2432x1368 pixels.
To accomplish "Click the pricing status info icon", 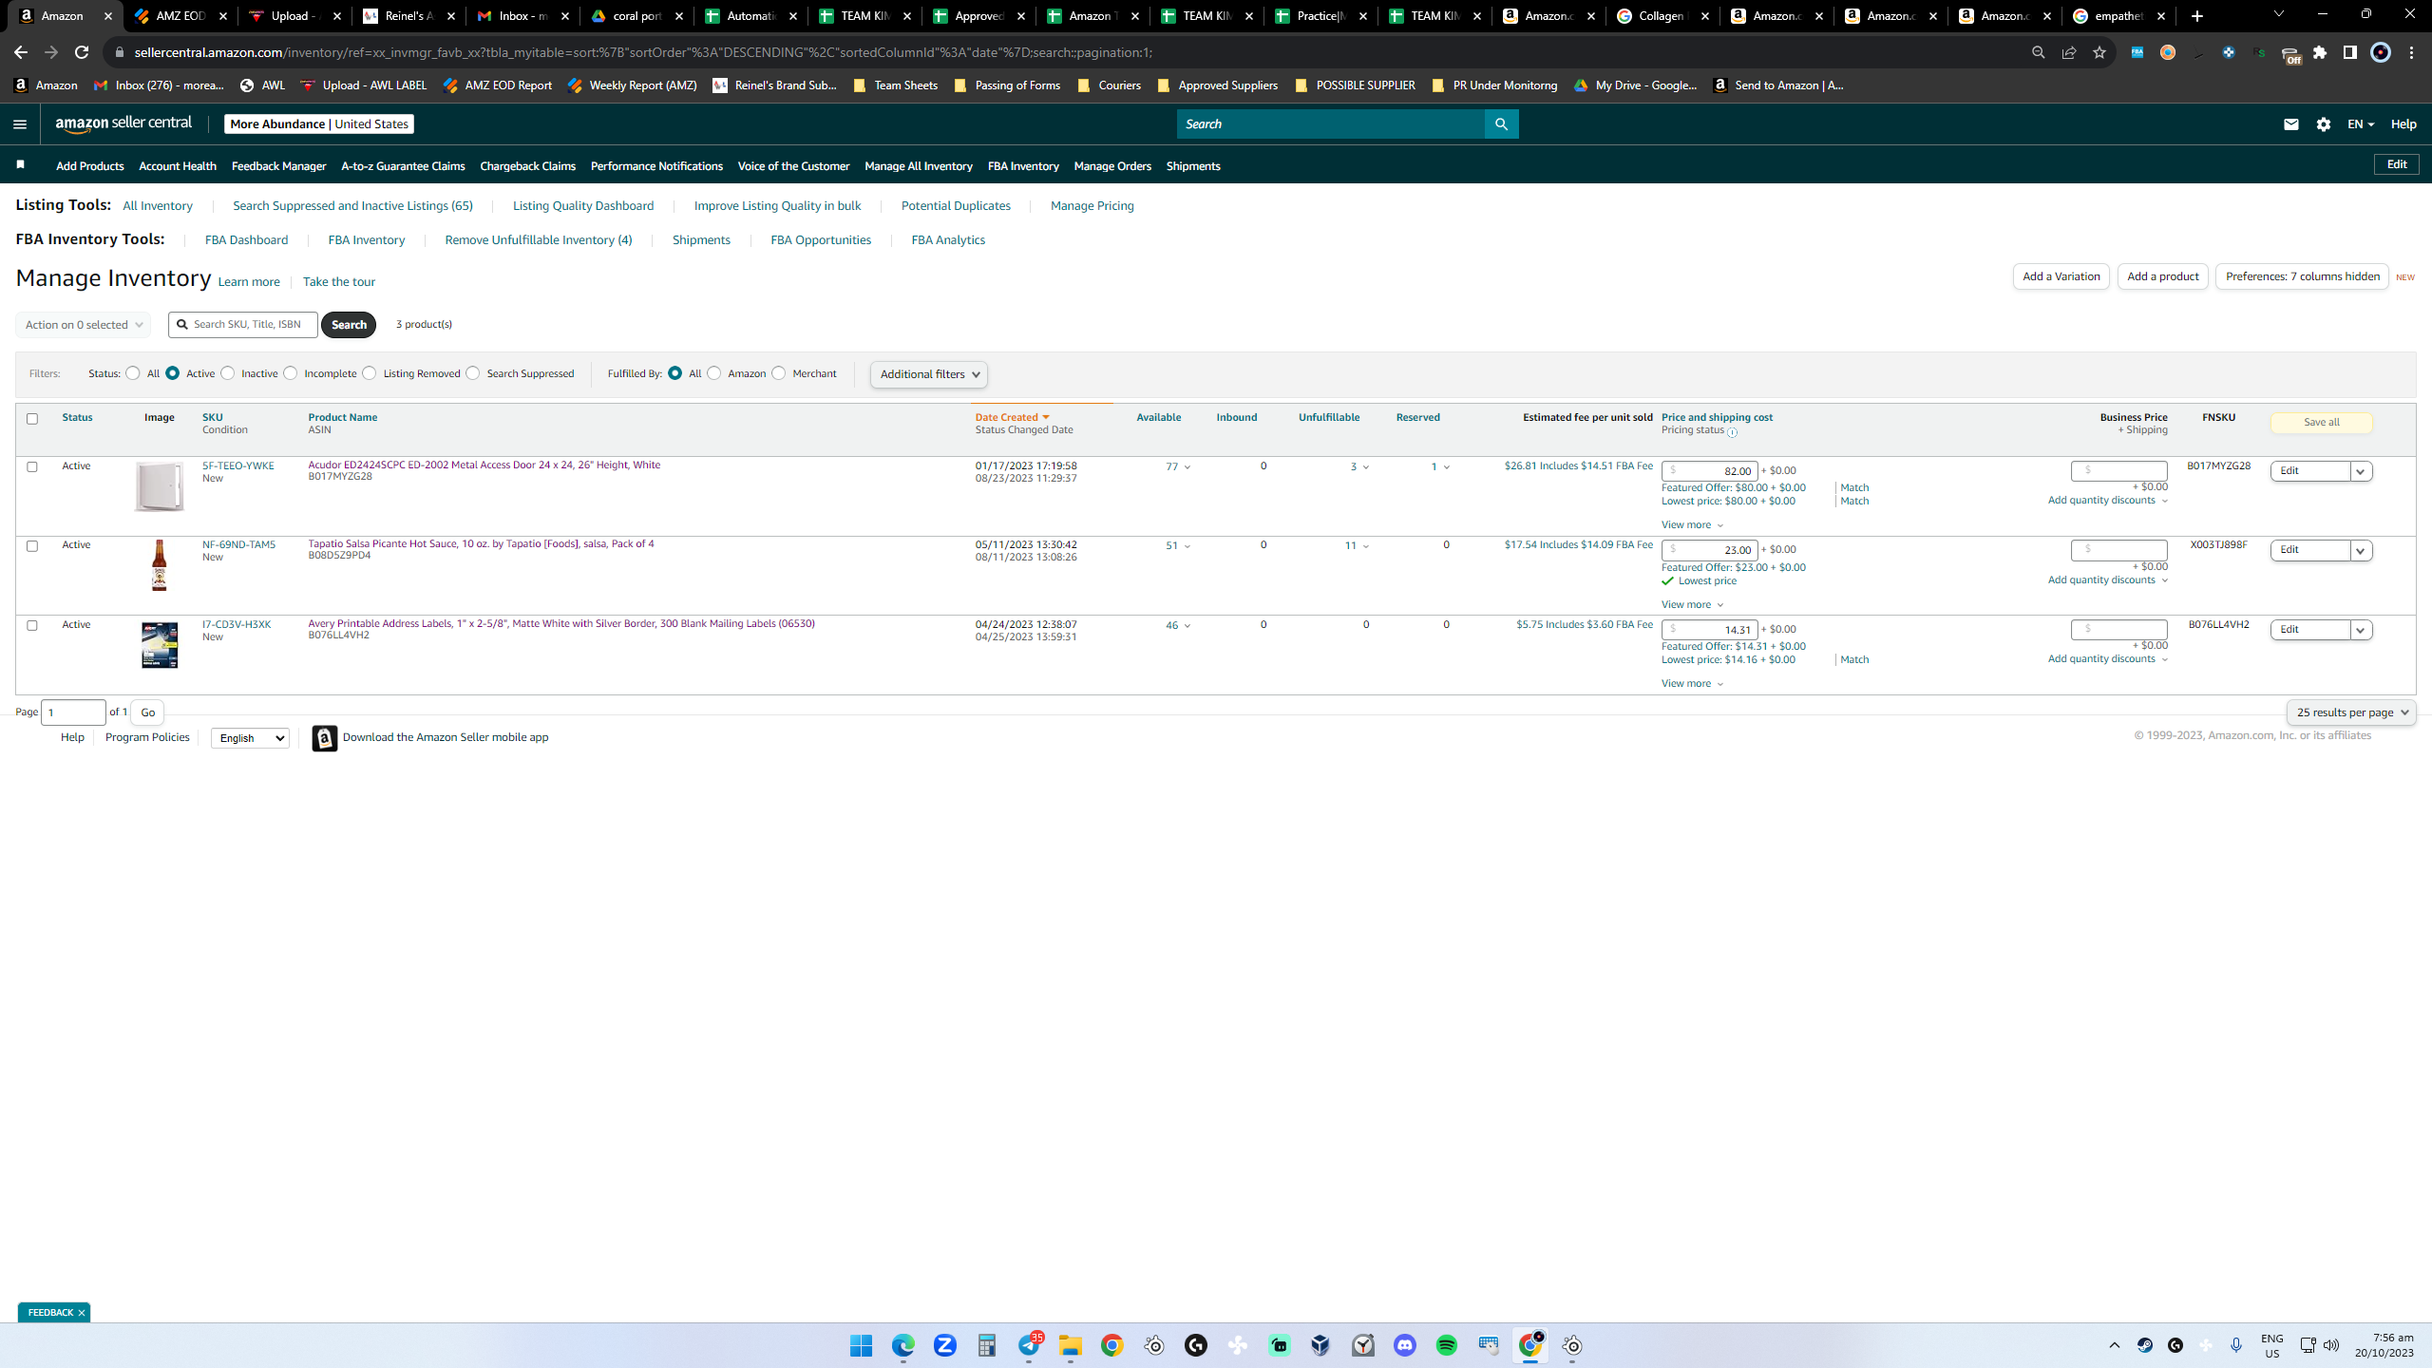I will pyautogui.click(x=1732, y=432).
